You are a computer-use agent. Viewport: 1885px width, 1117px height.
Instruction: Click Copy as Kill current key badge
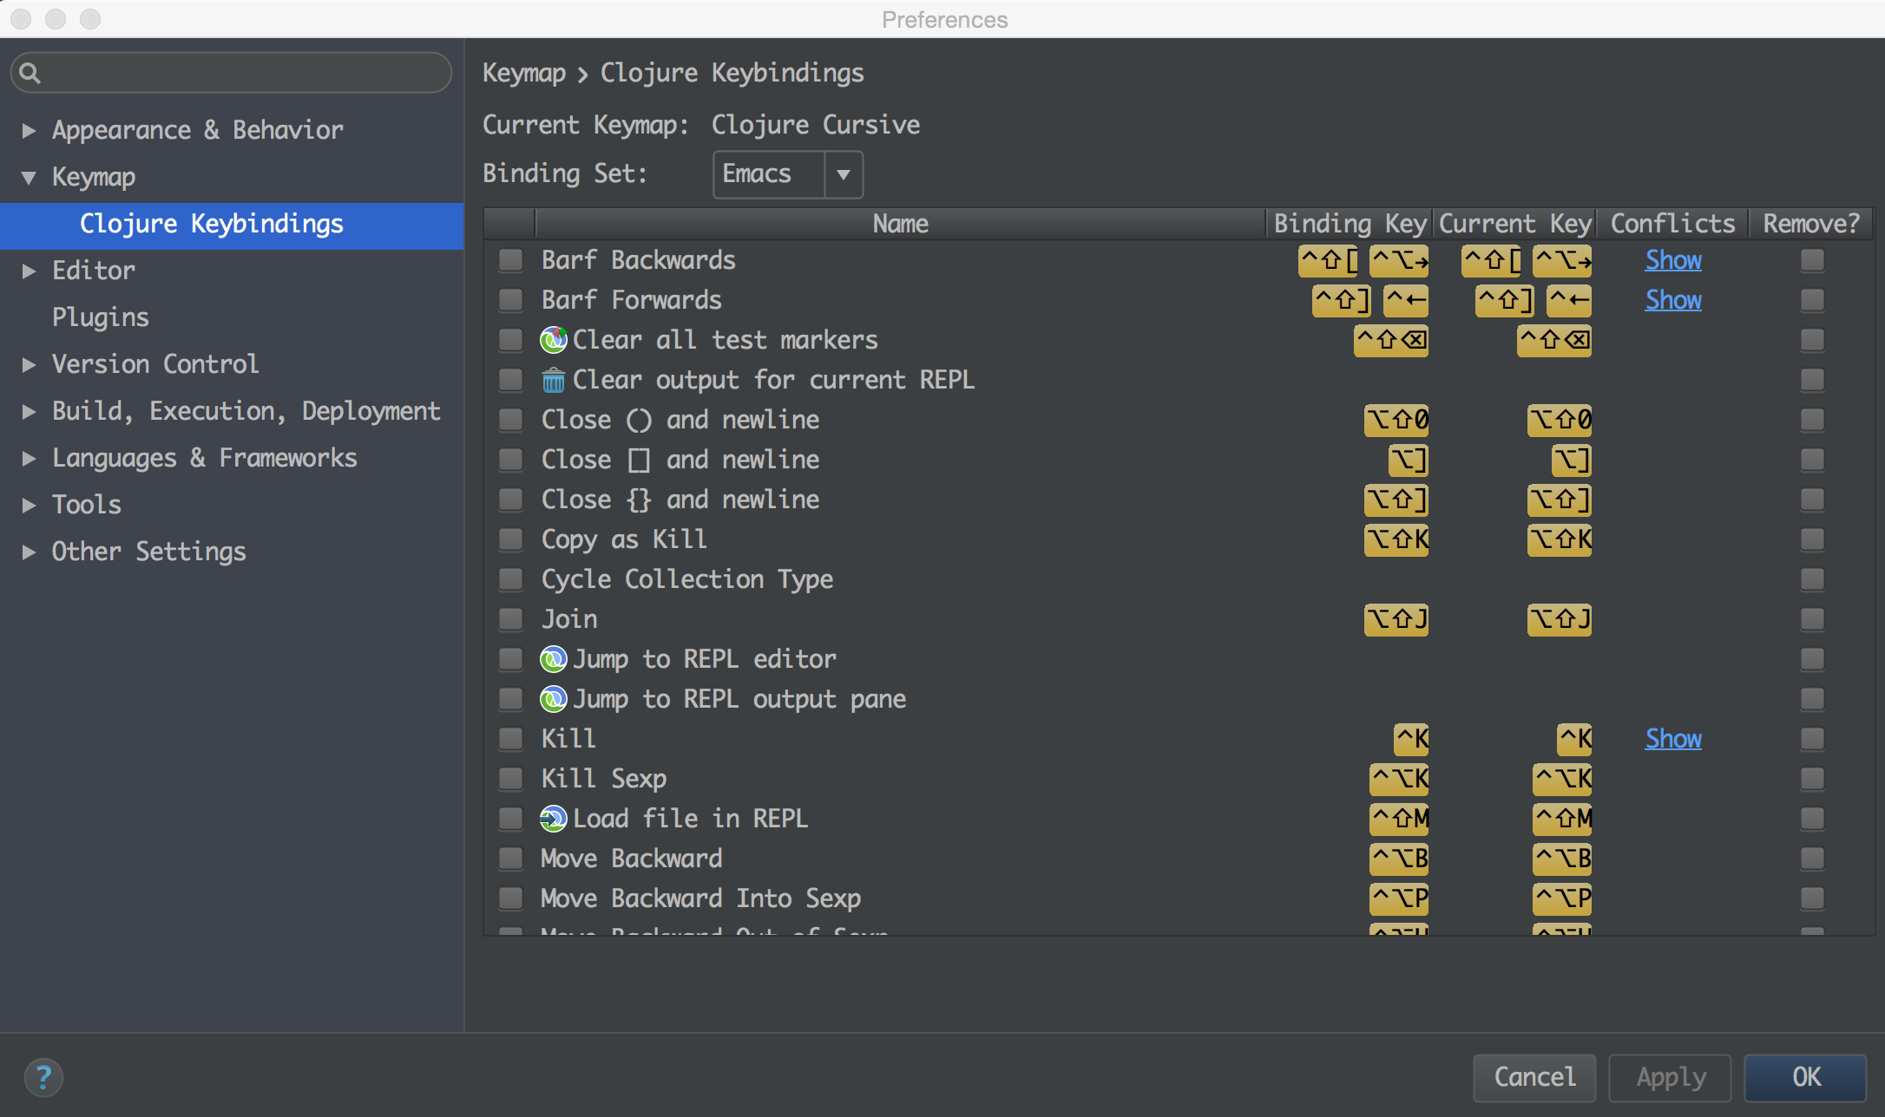pos(1560,539)
